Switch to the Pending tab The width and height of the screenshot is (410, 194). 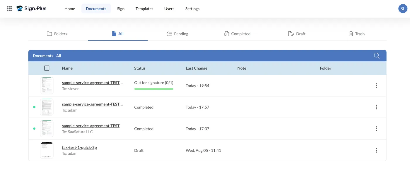coord(177,34)
